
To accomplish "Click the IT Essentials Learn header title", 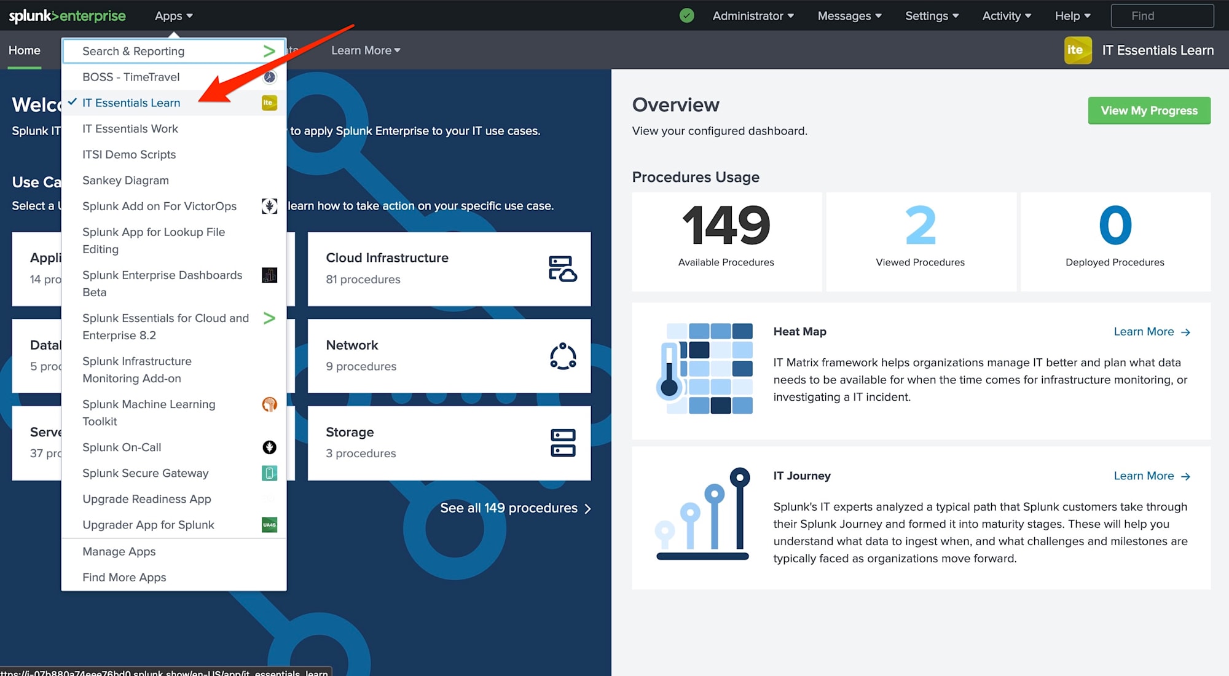I will pos(1158,50).
